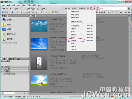Open content panel flyout menu
The image size is (132, 99).
tap(129, 16)
